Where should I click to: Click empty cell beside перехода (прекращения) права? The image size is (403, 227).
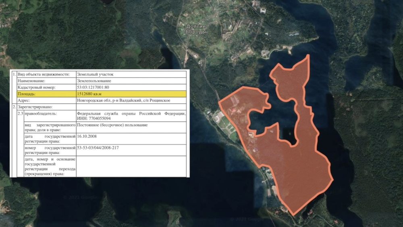[131, 166]
